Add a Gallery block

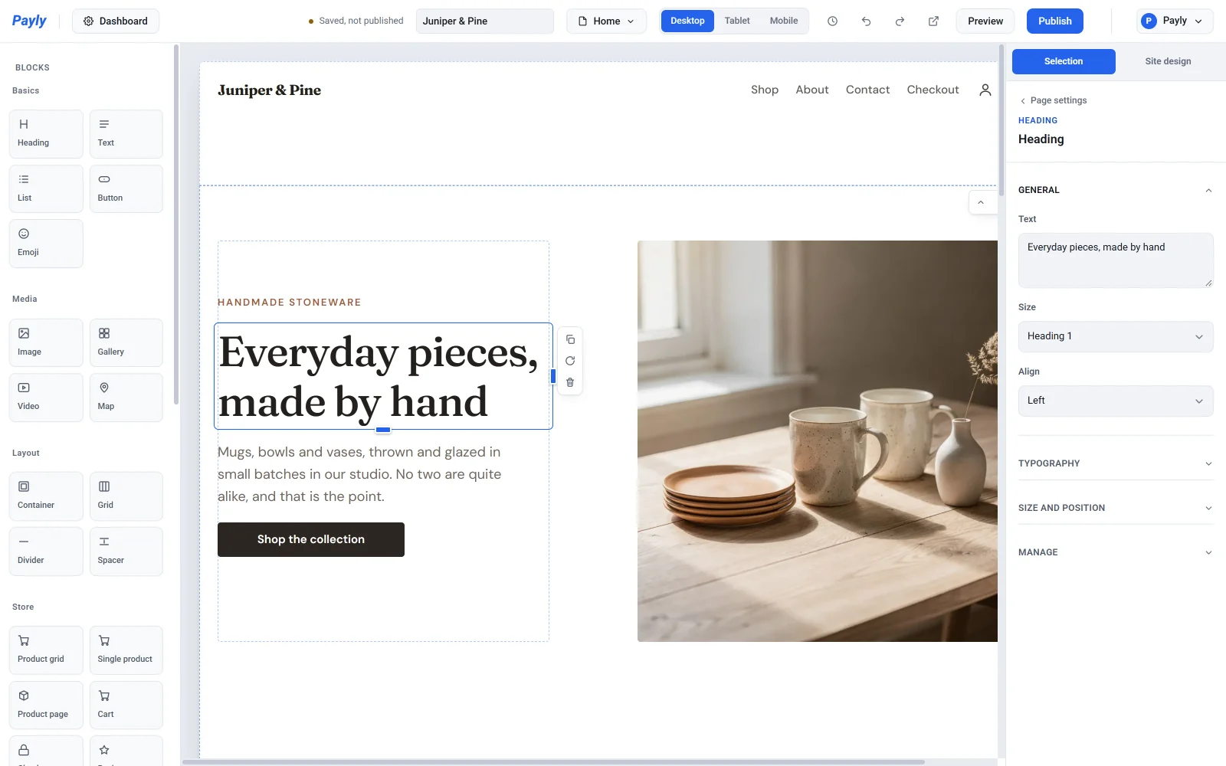126,342
